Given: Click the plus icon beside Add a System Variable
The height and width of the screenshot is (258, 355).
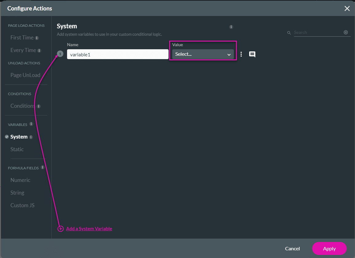Looking at the screenshot, I should (60, 229).
